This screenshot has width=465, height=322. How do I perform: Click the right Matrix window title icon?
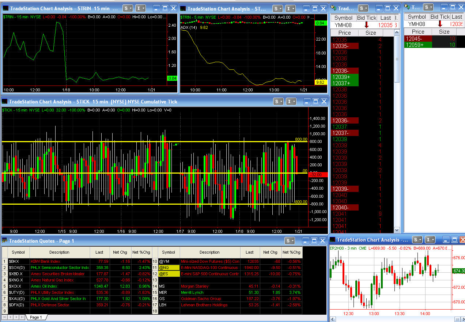click(407, 7)
